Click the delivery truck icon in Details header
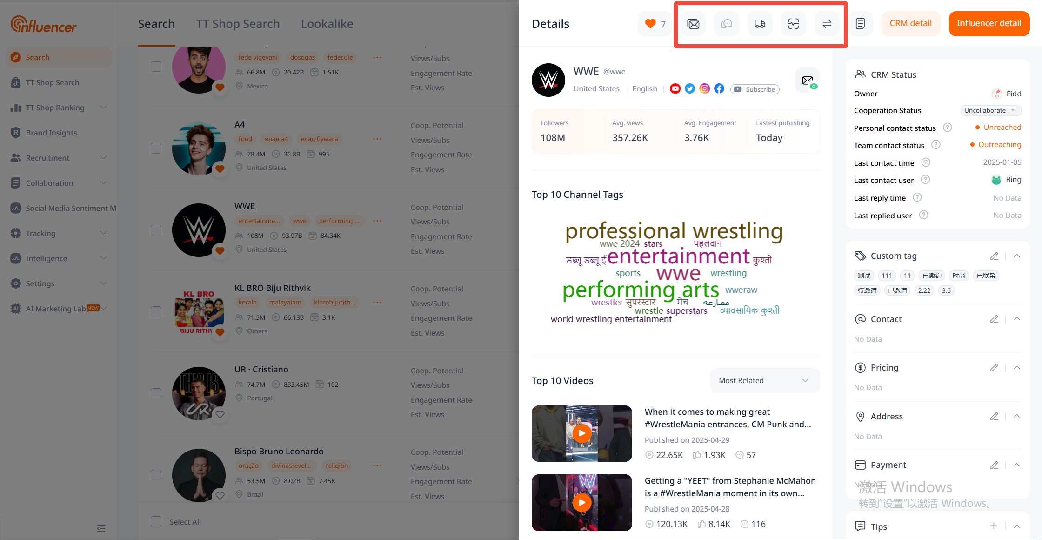 pos(760,24)
